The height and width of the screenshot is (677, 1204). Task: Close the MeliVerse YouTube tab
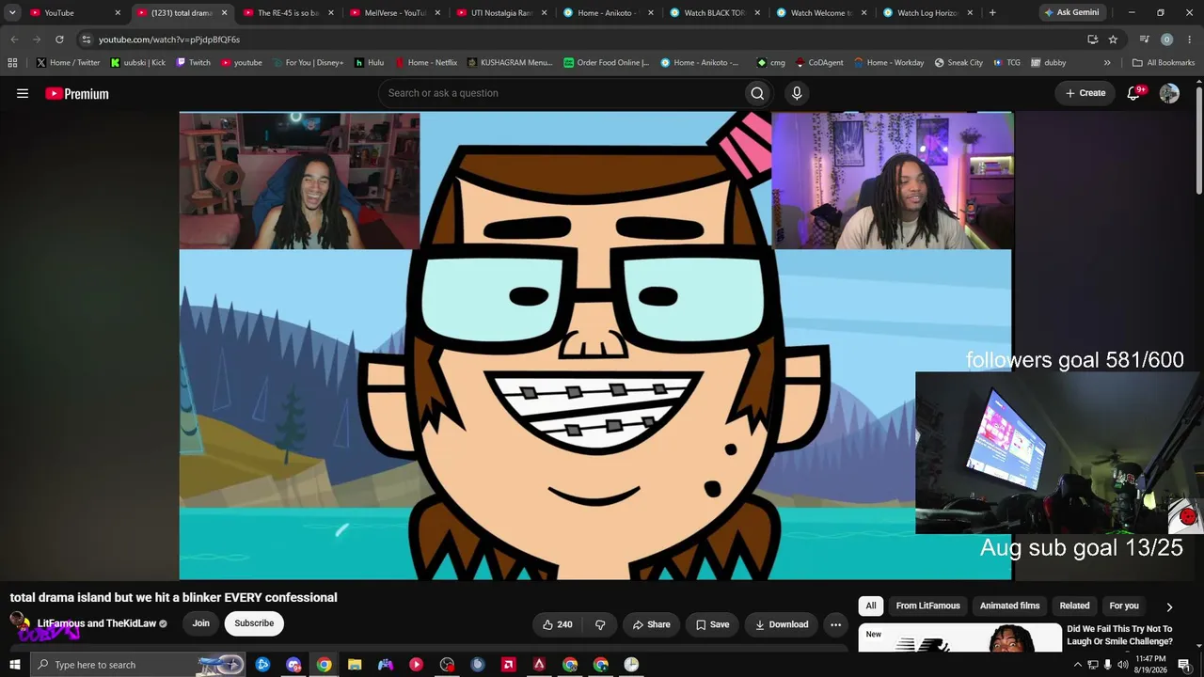tap(437, 13)
